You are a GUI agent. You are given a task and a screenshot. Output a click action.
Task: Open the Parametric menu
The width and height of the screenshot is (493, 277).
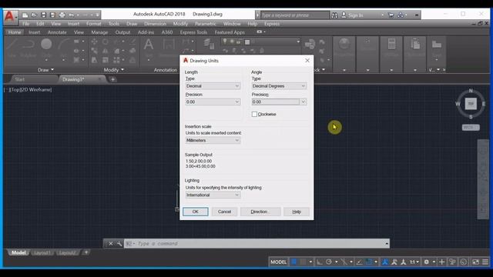coord(206,24)
